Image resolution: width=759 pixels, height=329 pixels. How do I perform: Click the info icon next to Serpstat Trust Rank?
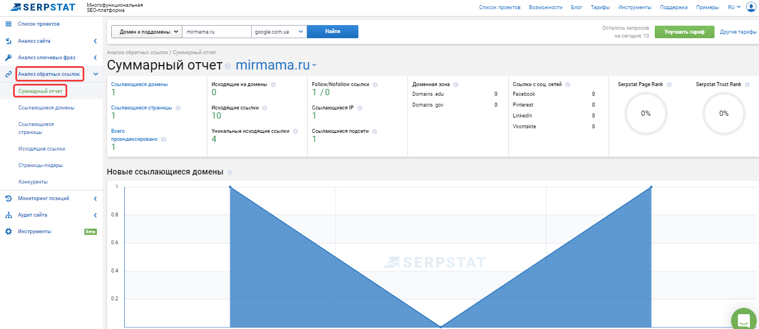click(x=747, y=84)
